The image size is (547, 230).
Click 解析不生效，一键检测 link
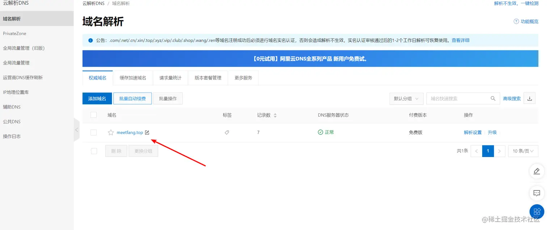click(x=516, y=3)
